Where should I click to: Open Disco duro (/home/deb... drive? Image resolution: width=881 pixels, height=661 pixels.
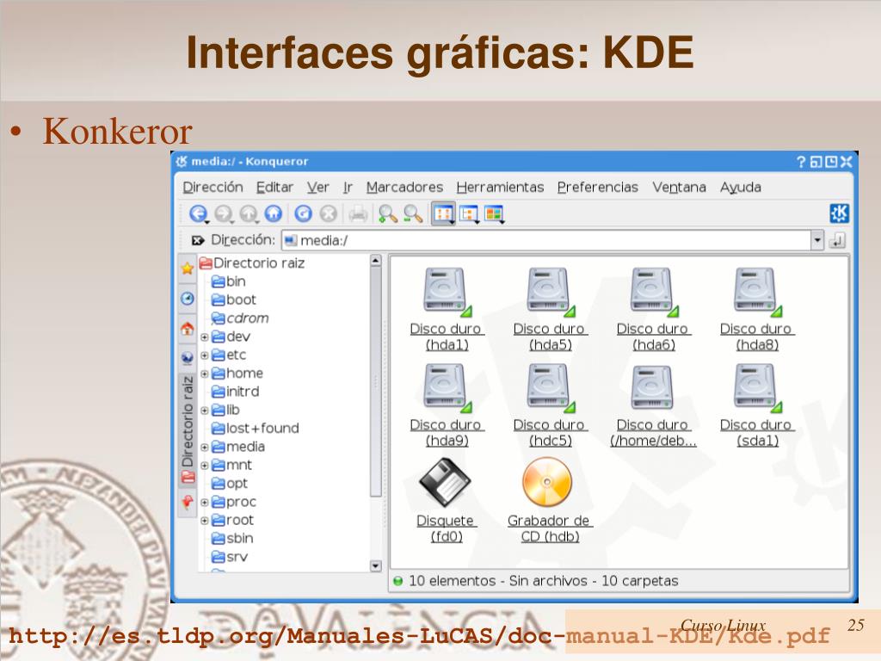click(654, 405)
